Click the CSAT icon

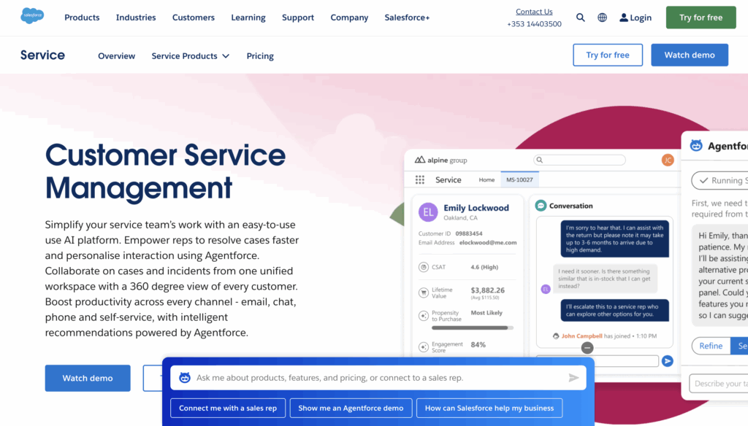tap(423, 267)
